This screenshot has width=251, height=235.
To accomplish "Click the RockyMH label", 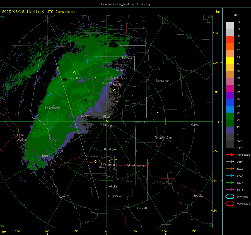I will point(74,78).
